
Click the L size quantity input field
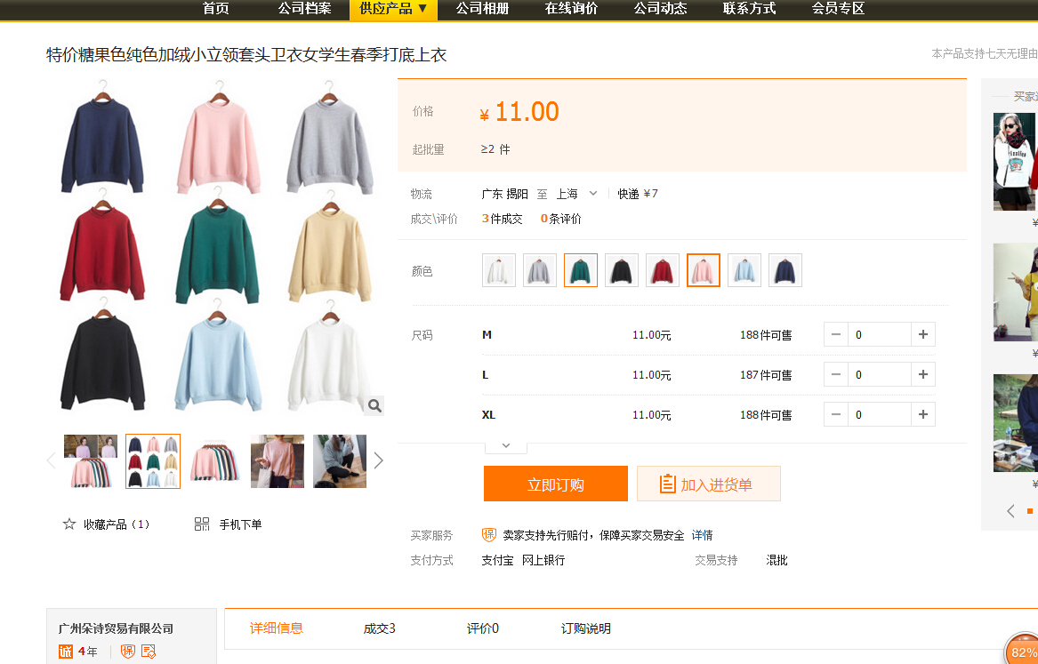pyautogui.click(x=880, y=374)
